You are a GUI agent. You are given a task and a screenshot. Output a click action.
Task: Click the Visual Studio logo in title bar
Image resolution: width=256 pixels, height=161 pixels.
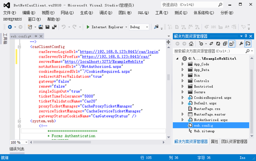tap(7, 5)
